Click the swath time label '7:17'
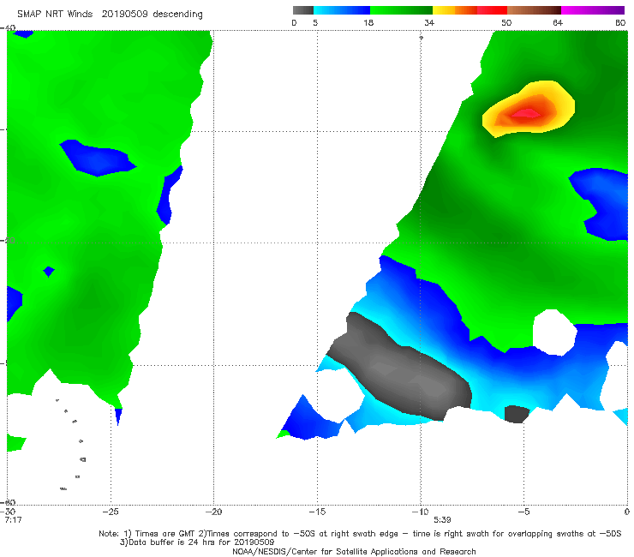 tap(14, 520)
